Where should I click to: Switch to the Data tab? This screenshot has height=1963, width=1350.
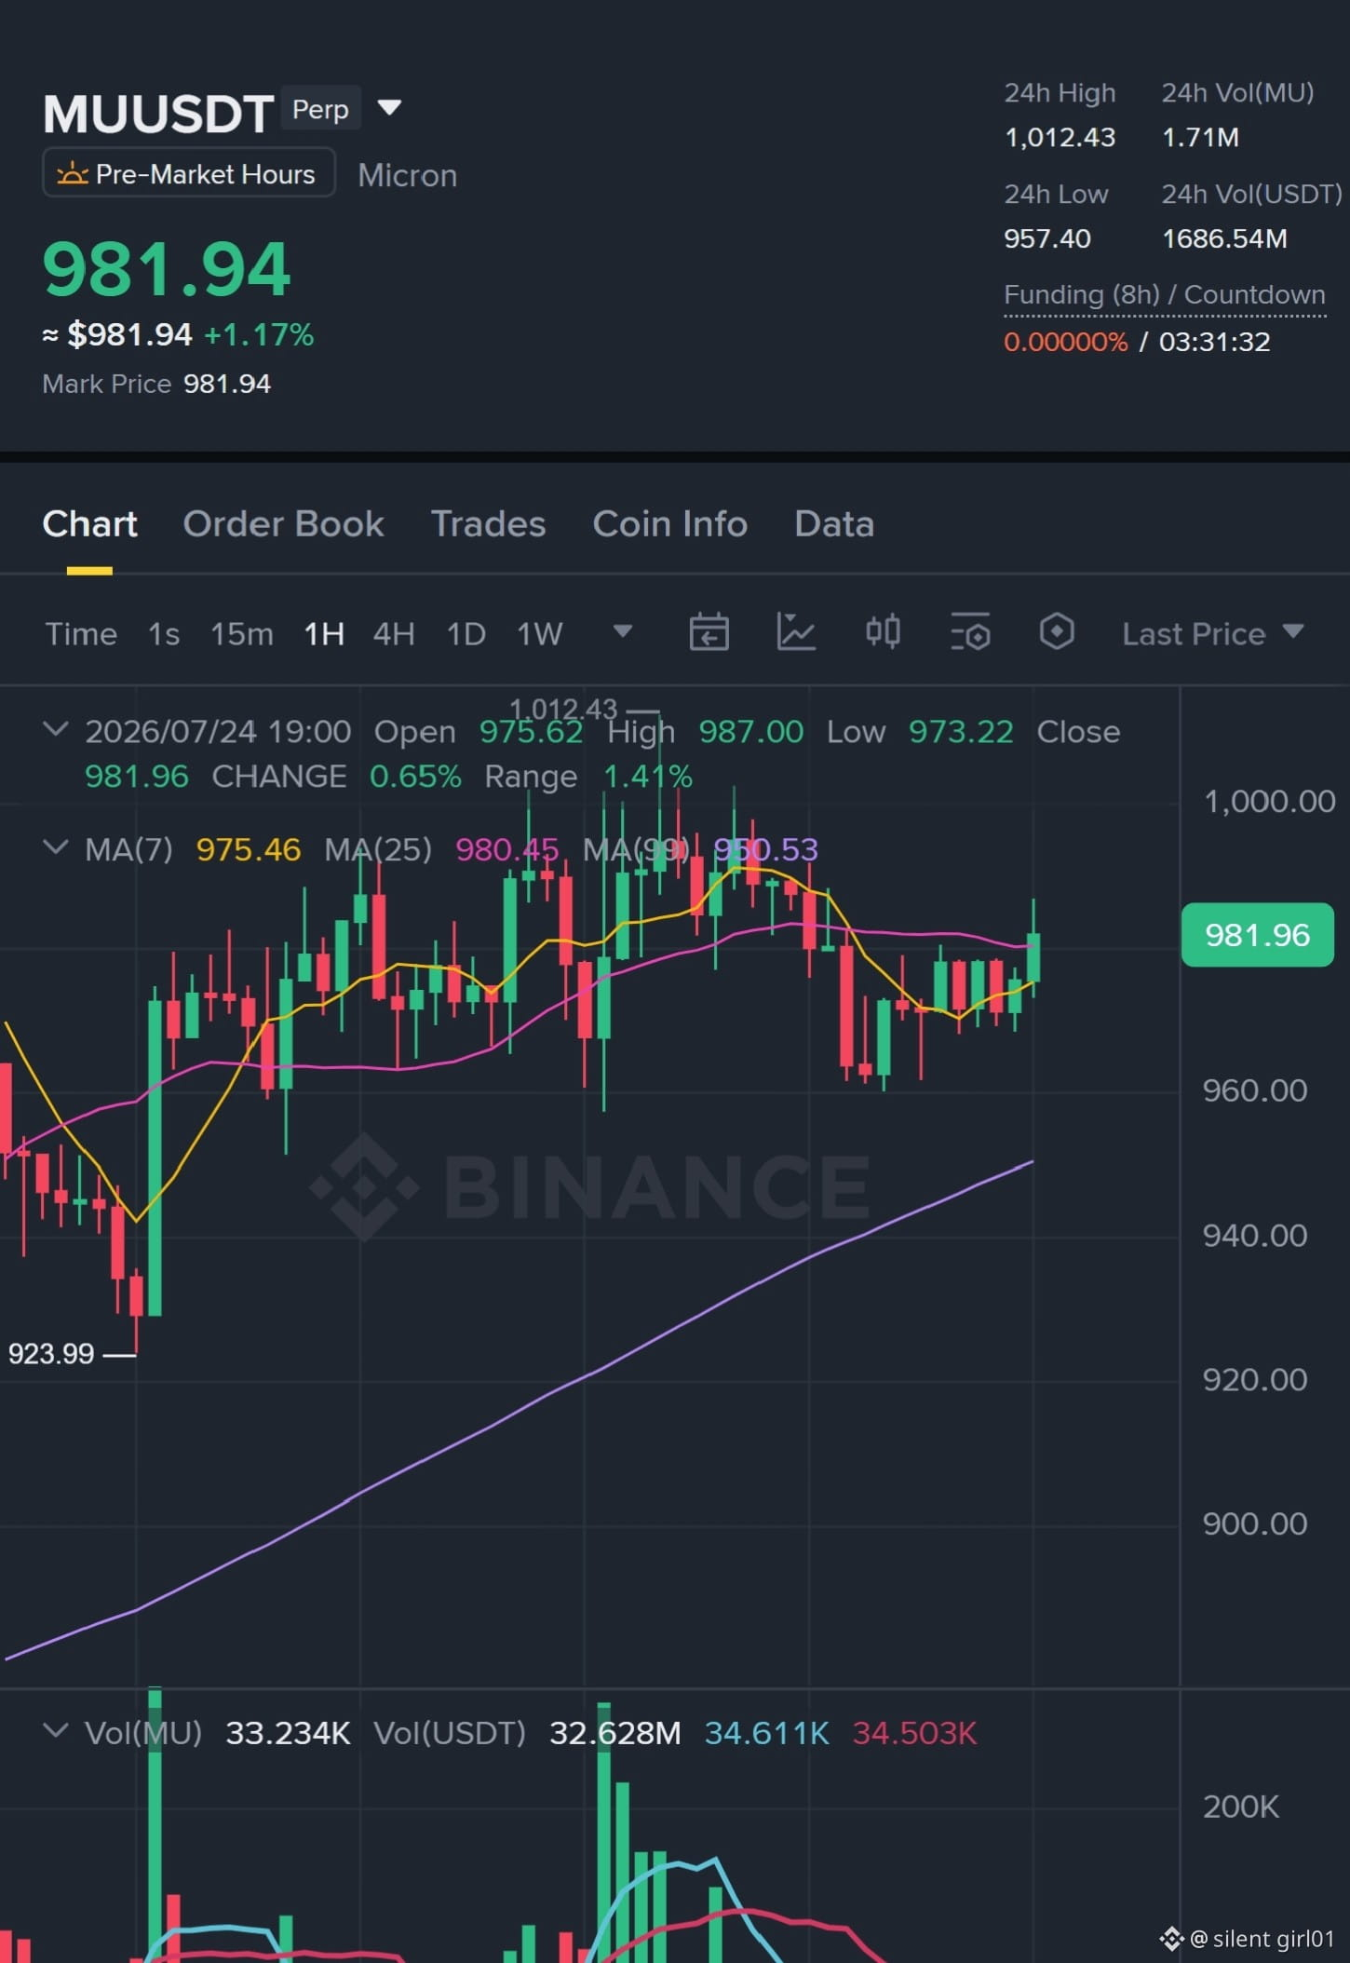[834, 524]
